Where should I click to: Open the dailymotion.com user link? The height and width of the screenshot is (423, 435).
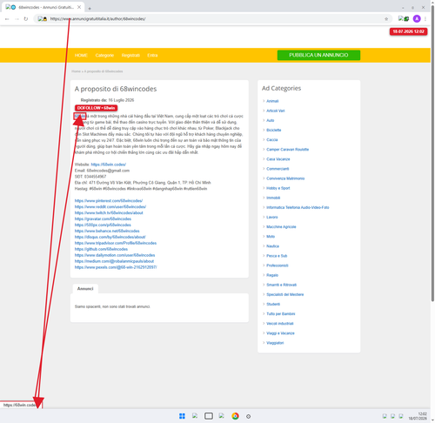pos(115,255)
